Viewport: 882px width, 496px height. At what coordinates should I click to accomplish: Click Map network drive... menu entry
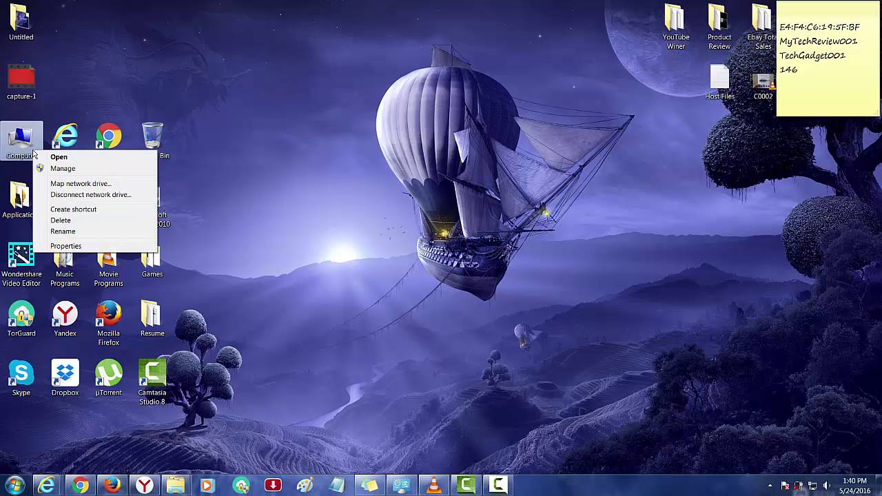coord(81,184)
